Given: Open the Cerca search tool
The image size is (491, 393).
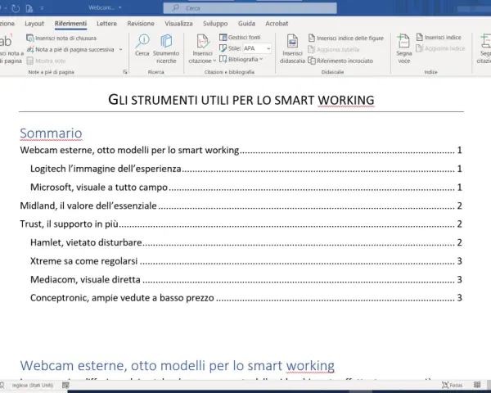Looking at the screenshot, I should click(142, 46).
